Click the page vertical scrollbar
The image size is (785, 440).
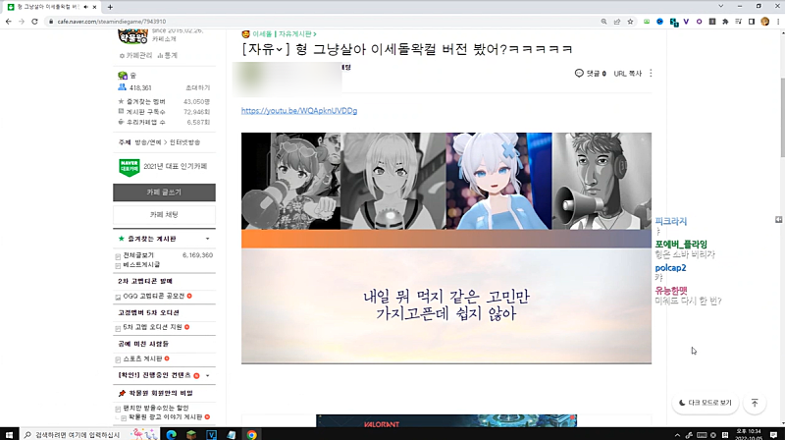pyautogui.click(x=782, y=118)
